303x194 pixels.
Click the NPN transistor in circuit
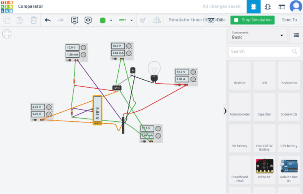[133, 71]
